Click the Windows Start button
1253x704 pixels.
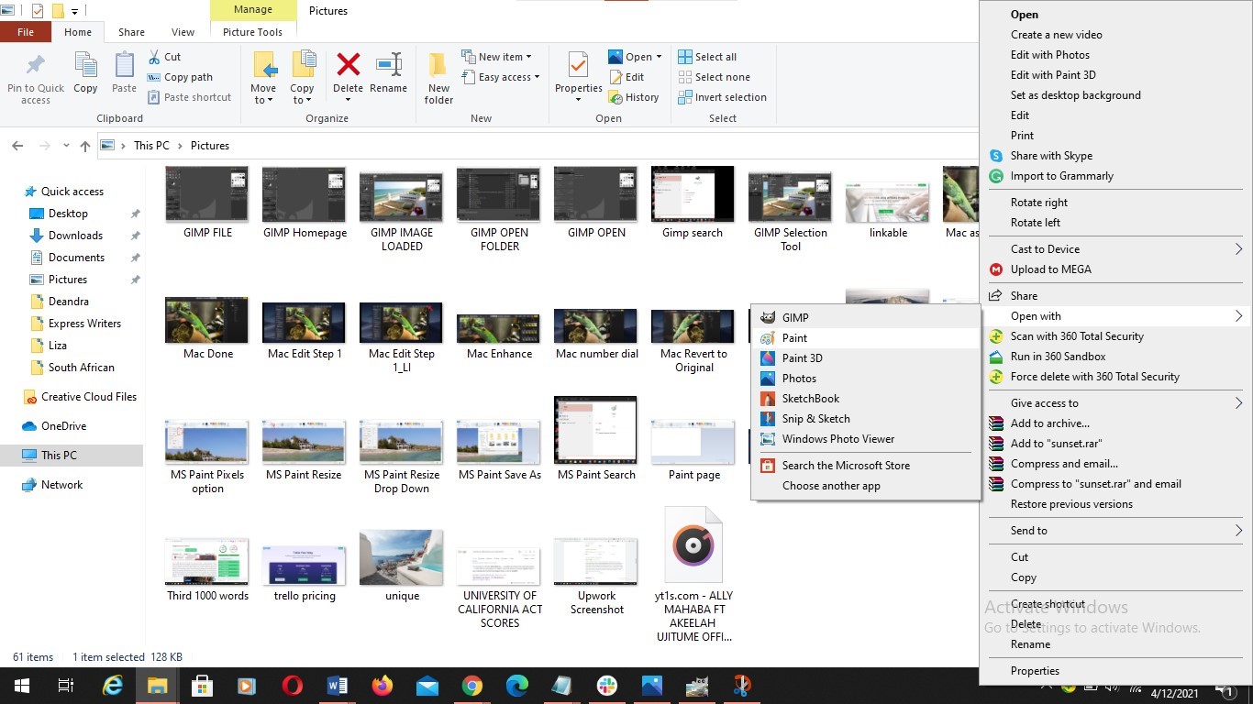click(22, 686)
